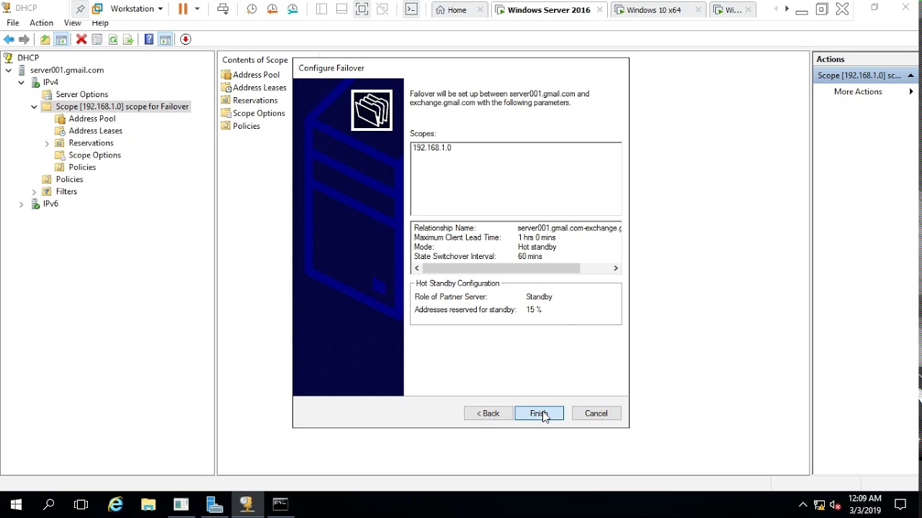Open File Explorer from taskbar
This screenshot has height=518, width=922.
(x=148, y=504)
